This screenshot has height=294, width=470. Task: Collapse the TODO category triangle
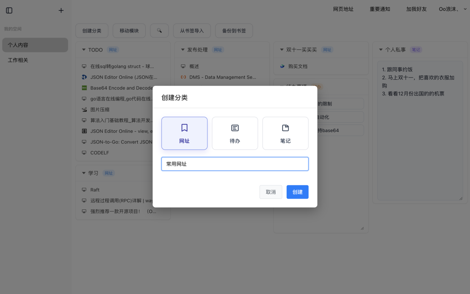pyautogui.click(x=84, y=50)
